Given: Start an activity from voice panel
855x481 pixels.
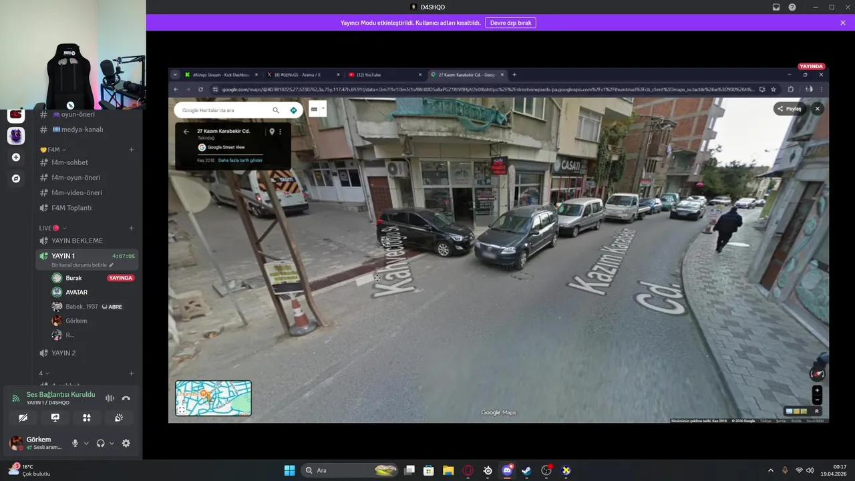Looking at the screenshot, I should click(87, 418).
